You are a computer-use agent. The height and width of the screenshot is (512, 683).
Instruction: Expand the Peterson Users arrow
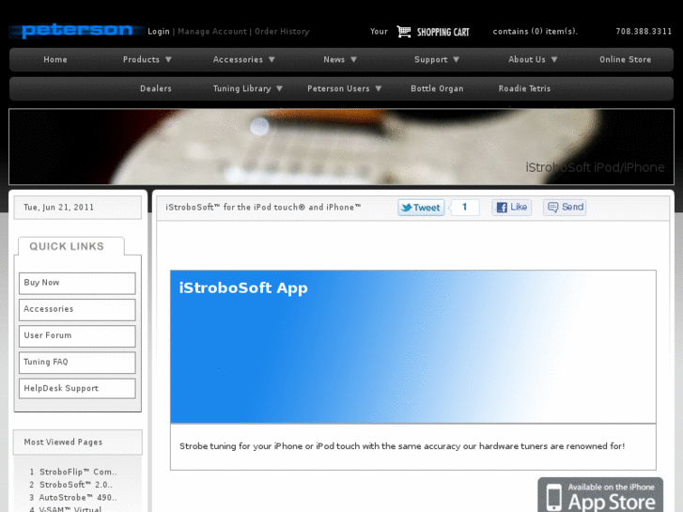(379, 88)
